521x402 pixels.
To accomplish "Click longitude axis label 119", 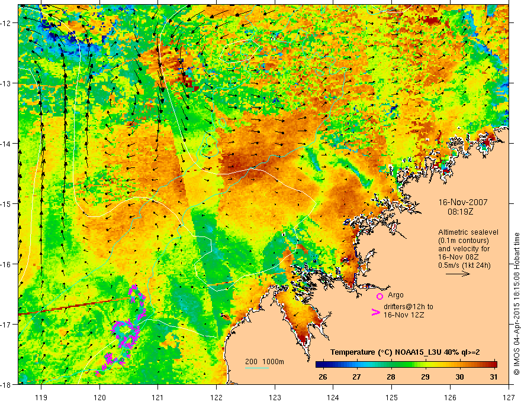I will click(41, 397).
